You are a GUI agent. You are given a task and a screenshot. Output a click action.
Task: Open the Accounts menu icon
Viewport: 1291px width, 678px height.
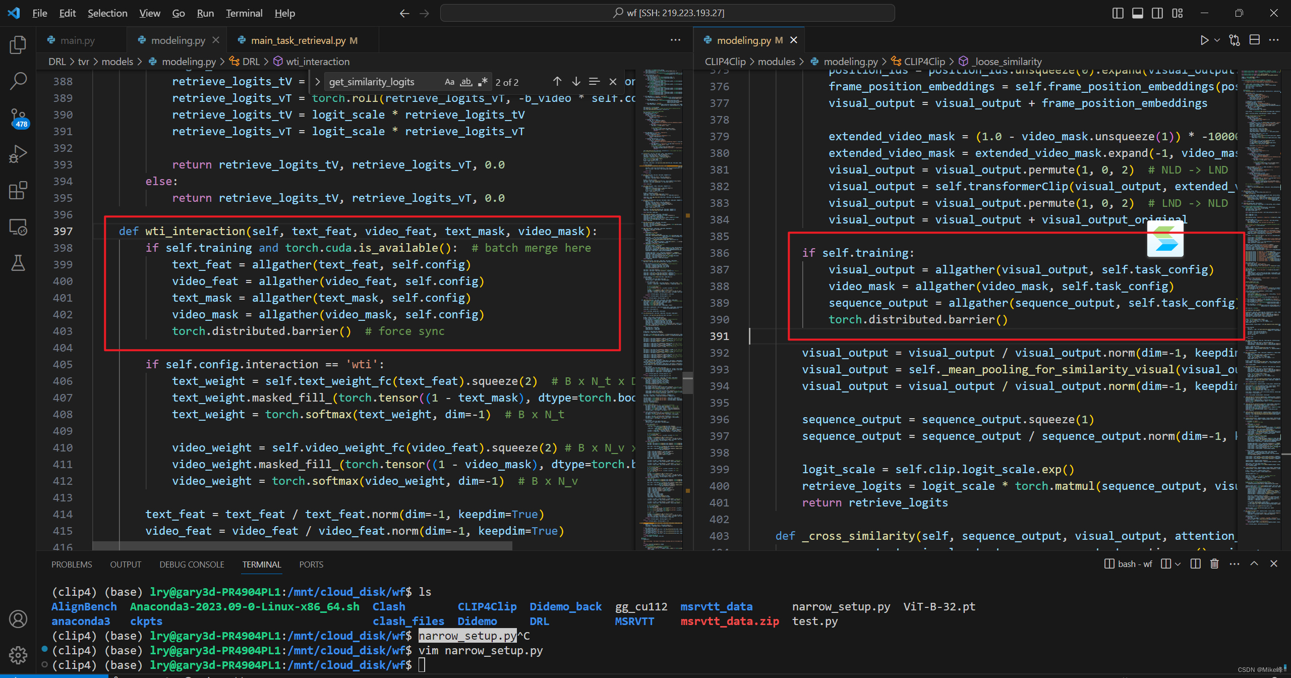click(18, 619)
